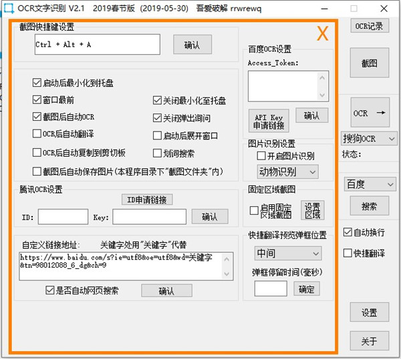Image resolution: width=401 pixels, height=359 pixels.
Task: Confirm the custom link address
Action: 166,290
